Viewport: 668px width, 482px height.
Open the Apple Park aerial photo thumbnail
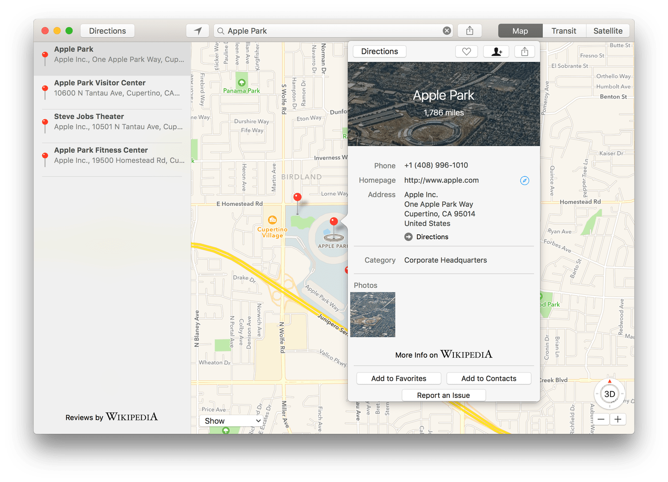[373, 315]
